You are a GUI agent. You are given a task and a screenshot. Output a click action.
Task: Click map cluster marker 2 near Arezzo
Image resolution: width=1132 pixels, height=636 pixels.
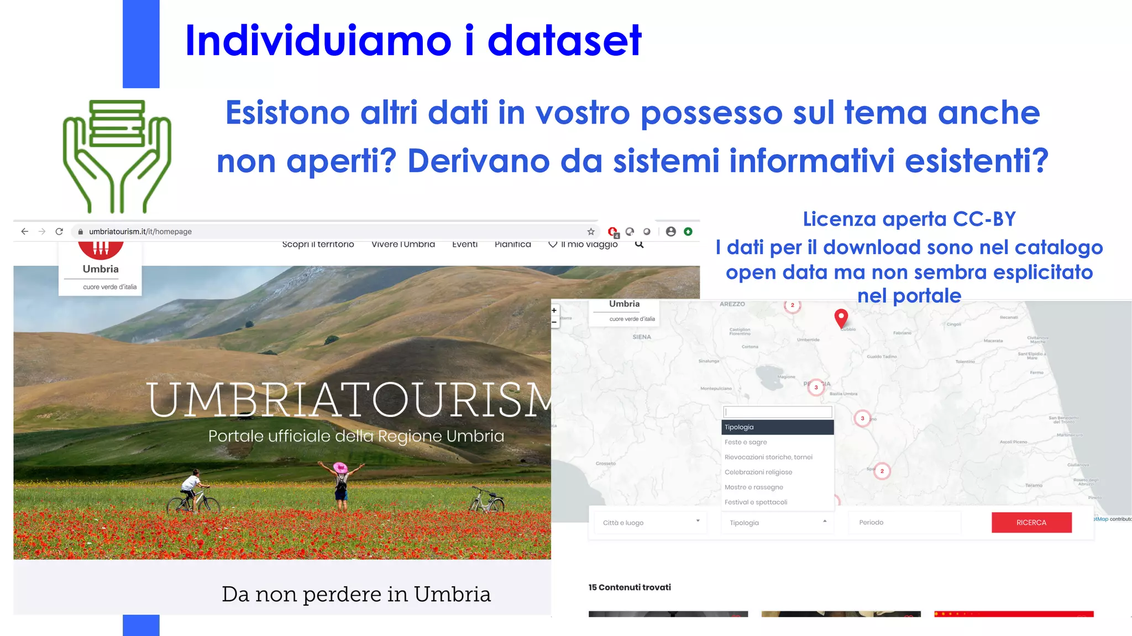(792, 306)
